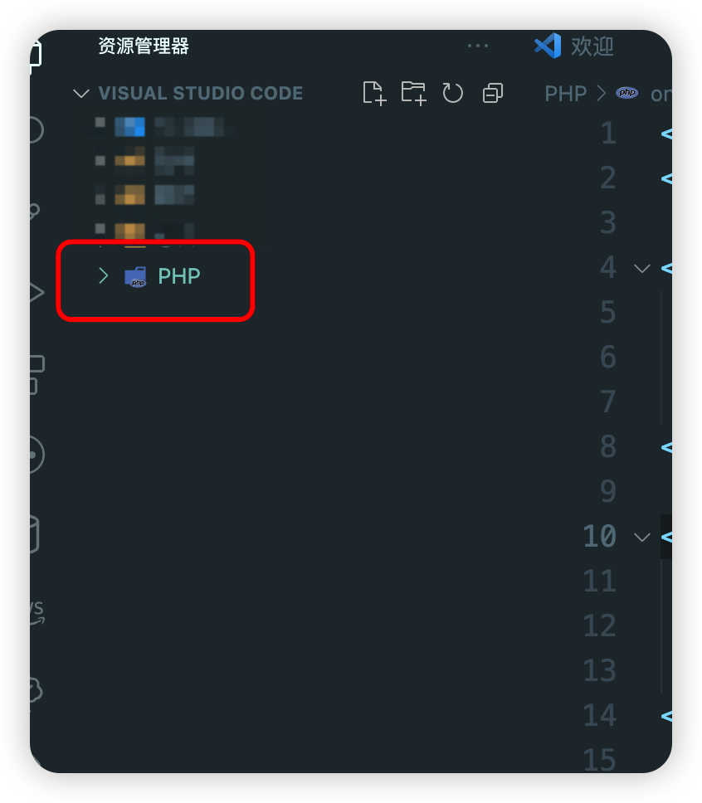Click the New Folder icon in explorer header
The height and width of the screenshot is (803, 702).
(x=413, y=93)
